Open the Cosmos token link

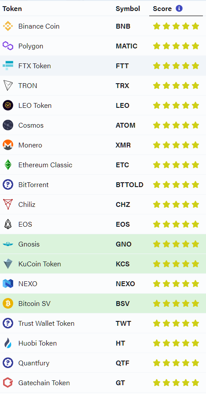[x=31, y=125]
